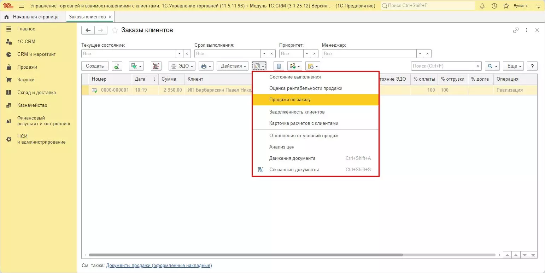Expand Срок выполнения filter dropdown
This screenshot has height=273, width=545.
264,54
